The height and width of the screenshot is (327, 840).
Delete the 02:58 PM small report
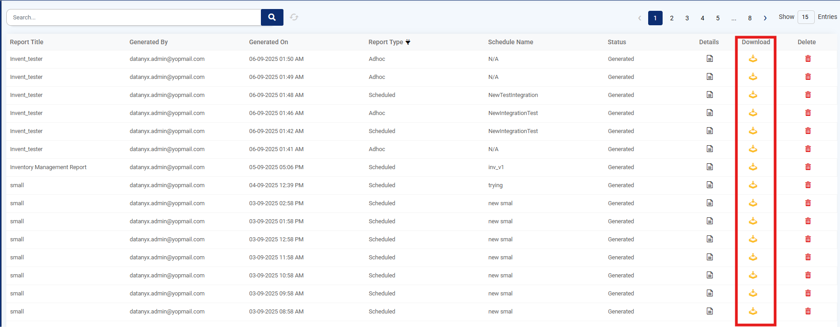coord(808,203)
